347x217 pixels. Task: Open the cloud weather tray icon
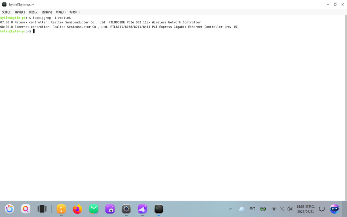tap(241, 209)
